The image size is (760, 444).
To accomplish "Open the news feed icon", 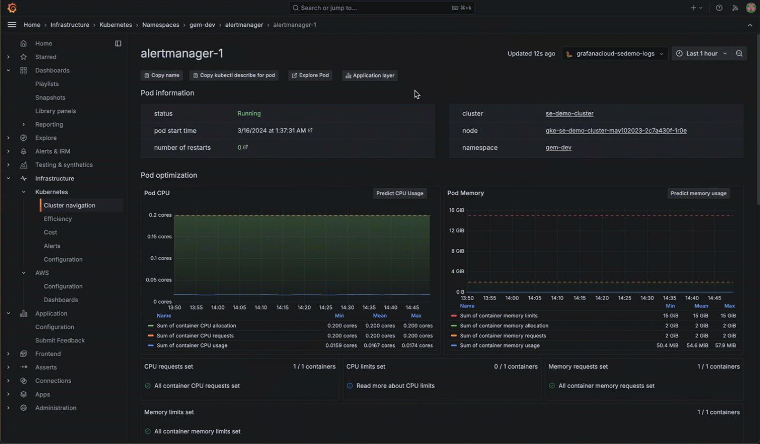I will click(735, 8).
